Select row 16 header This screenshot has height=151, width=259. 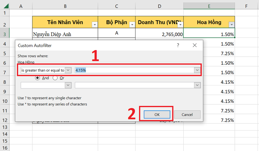point(5,148)
